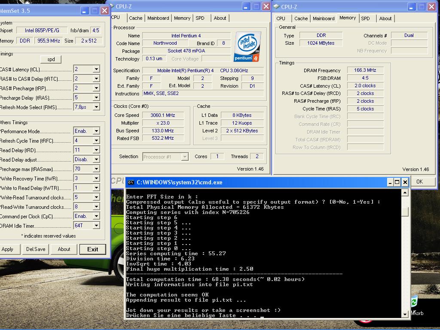
Task: Select Mainboard tab in CPU-Z memory window
Action: pos(324,18)
